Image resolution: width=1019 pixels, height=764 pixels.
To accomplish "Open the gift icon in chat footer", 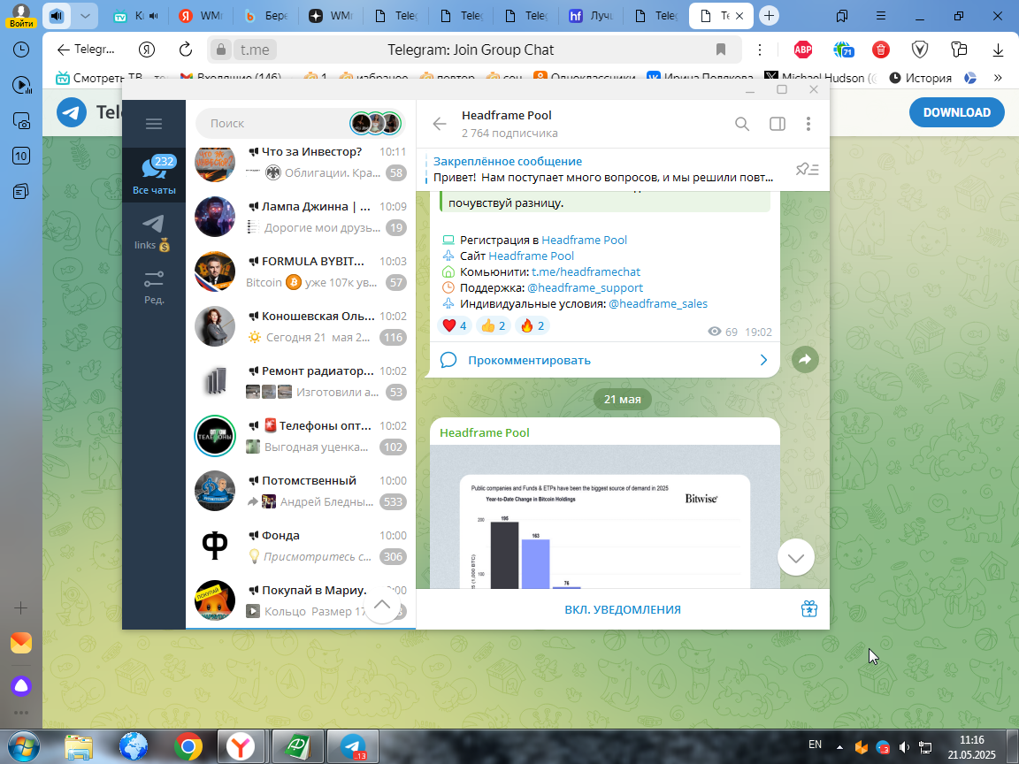I will (x=809, y=608).
